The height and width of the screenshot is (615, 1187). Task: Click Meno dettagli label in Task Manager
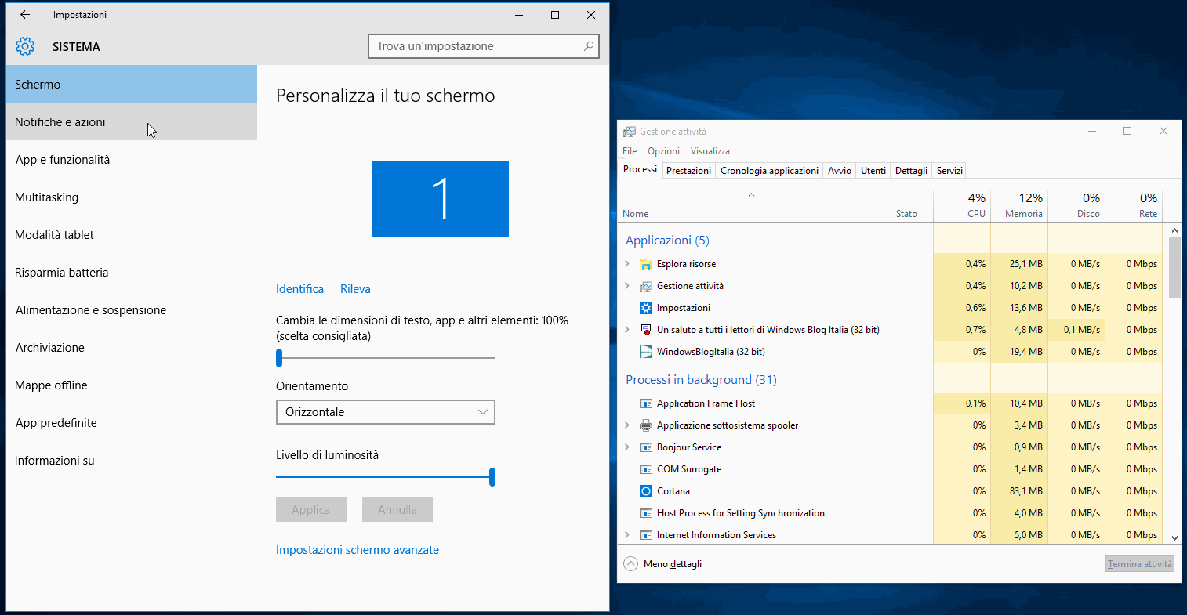tap(673, 564)
